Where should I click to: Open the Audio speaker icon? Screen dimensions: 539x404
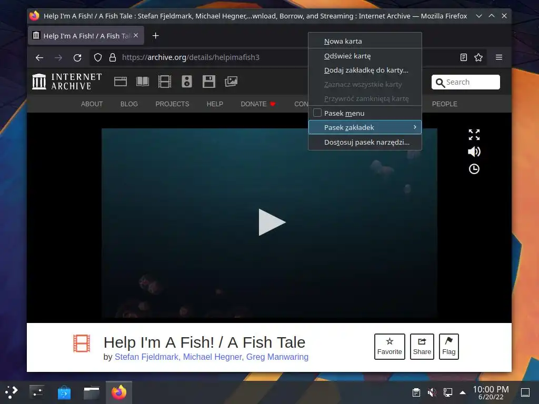pos(187,82)
